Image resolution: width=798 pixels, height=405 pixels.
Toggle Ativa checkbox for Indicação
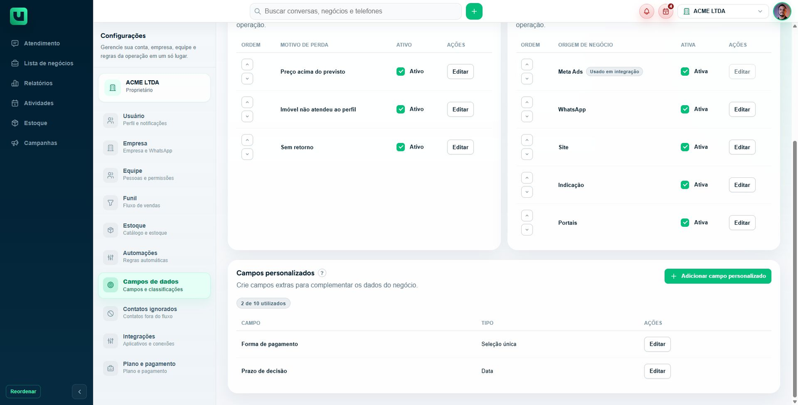click(x=685, y=185)
